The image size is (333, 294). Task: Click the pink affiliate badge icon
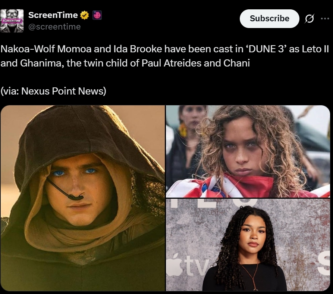tap(97, 15)
